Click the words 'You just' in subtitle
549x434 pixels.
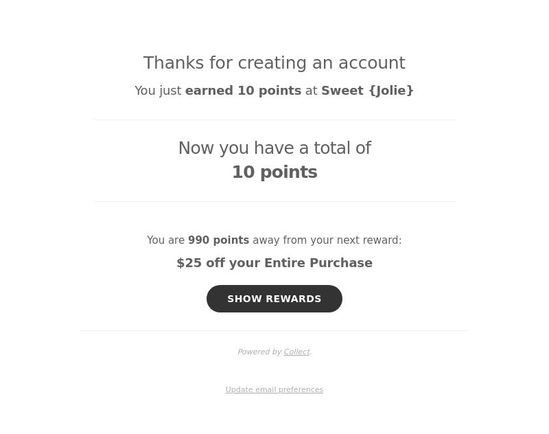158,91
